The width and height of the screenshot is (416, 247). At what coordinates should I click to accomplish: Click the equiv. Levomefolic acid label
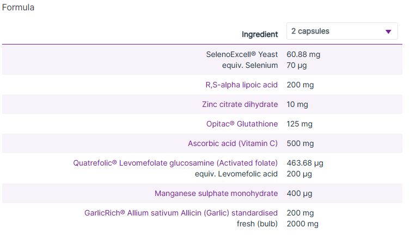[236, 174]
